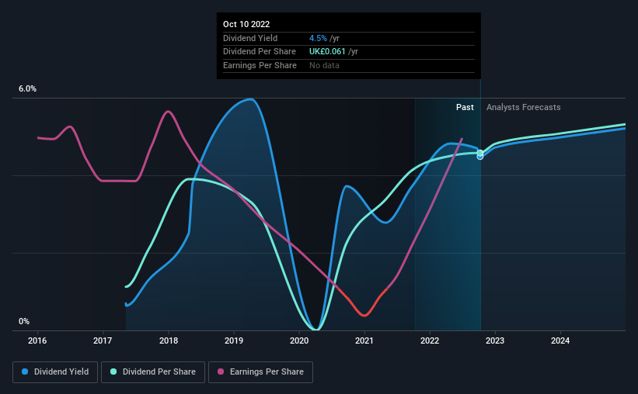The height and width of the screenshot is (394, 638).
Task: Click the Past label on chart
Action: click(x=465, y=107)
